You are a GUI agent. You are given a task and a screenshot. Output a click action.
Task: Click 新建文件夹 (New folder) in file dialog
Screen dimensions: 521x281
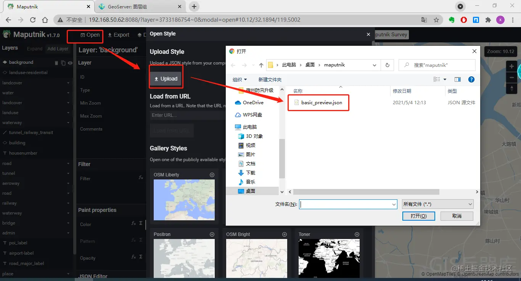click(270, 79)
